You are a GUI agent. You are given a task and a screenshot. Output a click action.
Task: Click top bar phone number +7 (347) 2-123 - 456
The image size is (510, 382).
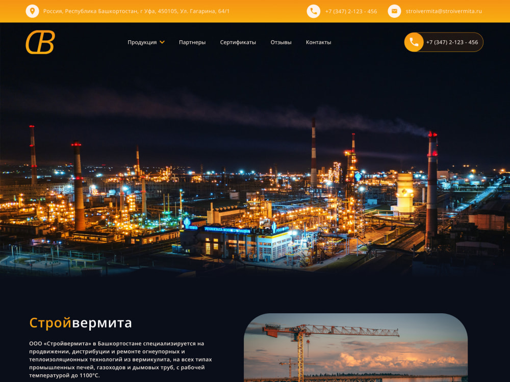pyautogui.click(x=351, y=11)
